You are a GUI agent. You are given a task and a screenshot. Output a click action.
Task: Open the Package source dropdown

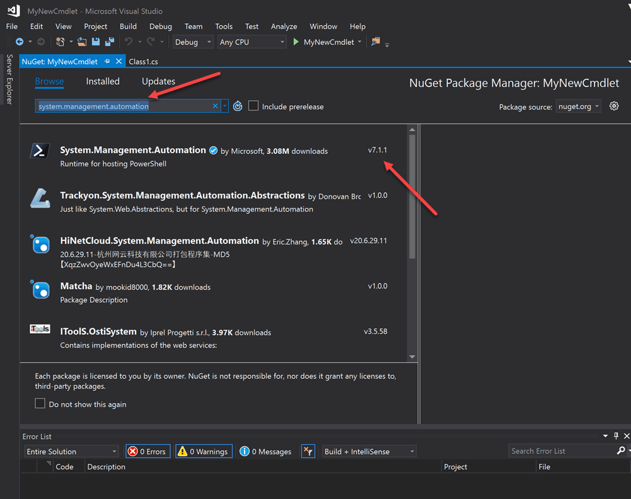tap(578, 106)
